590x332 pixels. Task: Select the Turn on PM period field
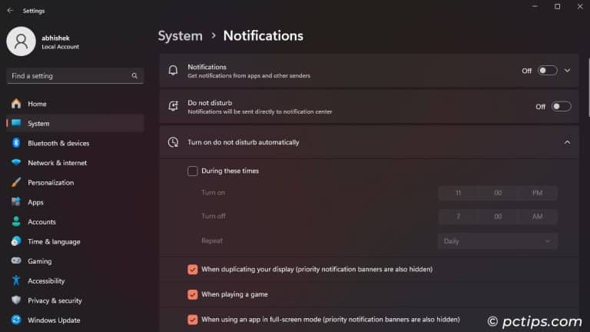tap(537, 193)
